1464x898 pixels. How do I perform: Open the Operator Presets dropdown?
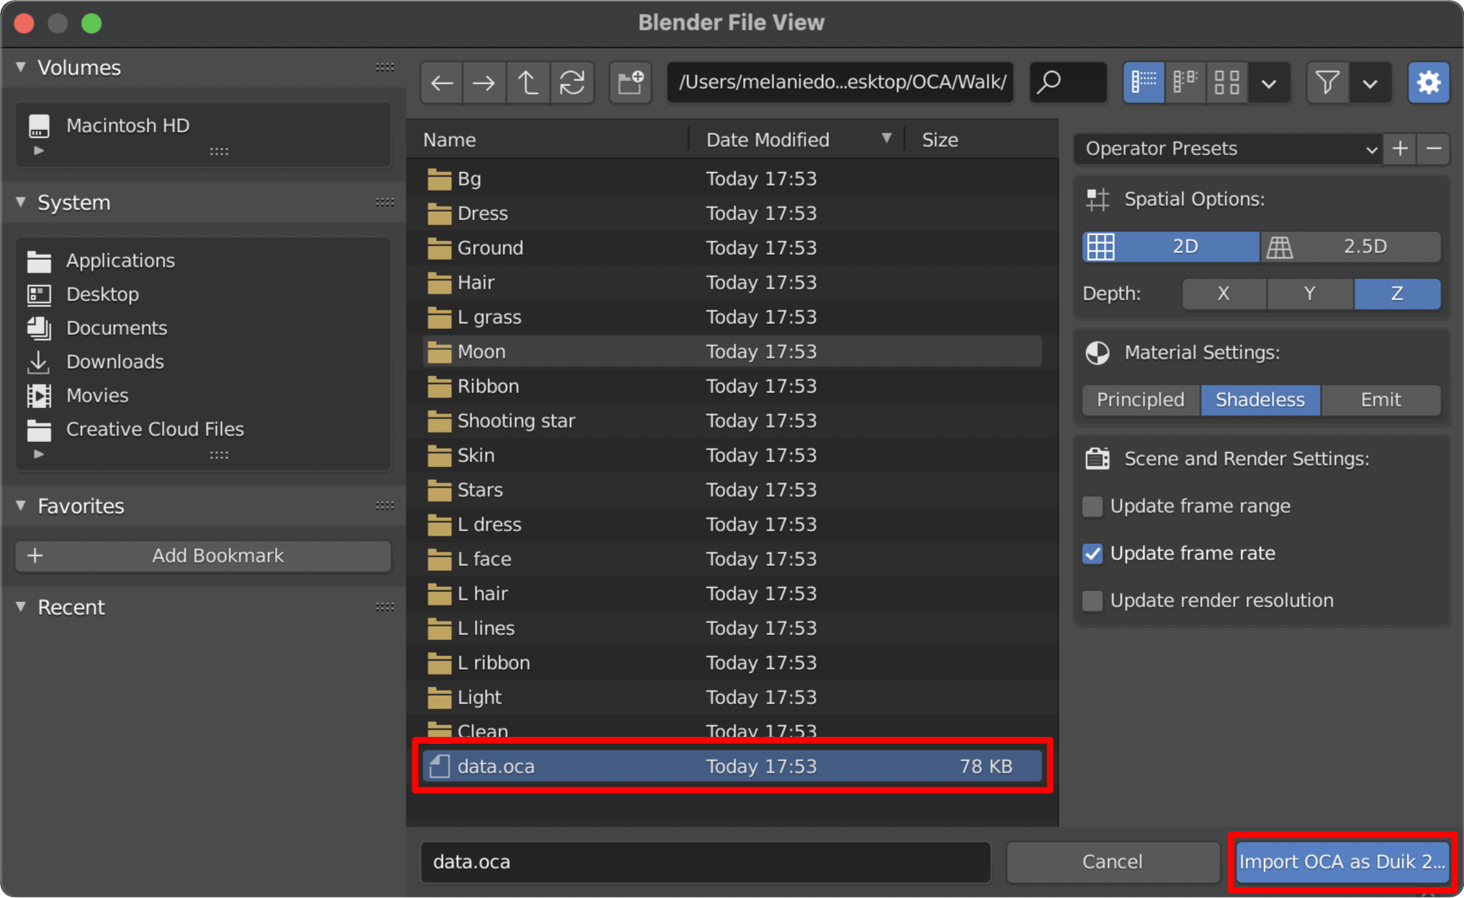click(x=1227, y=148)
